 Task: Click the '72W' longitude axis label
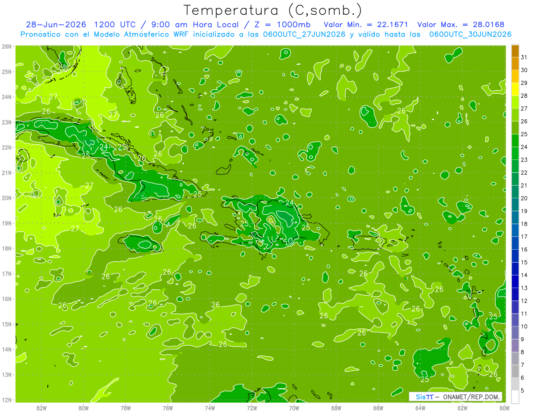point(252,408)
